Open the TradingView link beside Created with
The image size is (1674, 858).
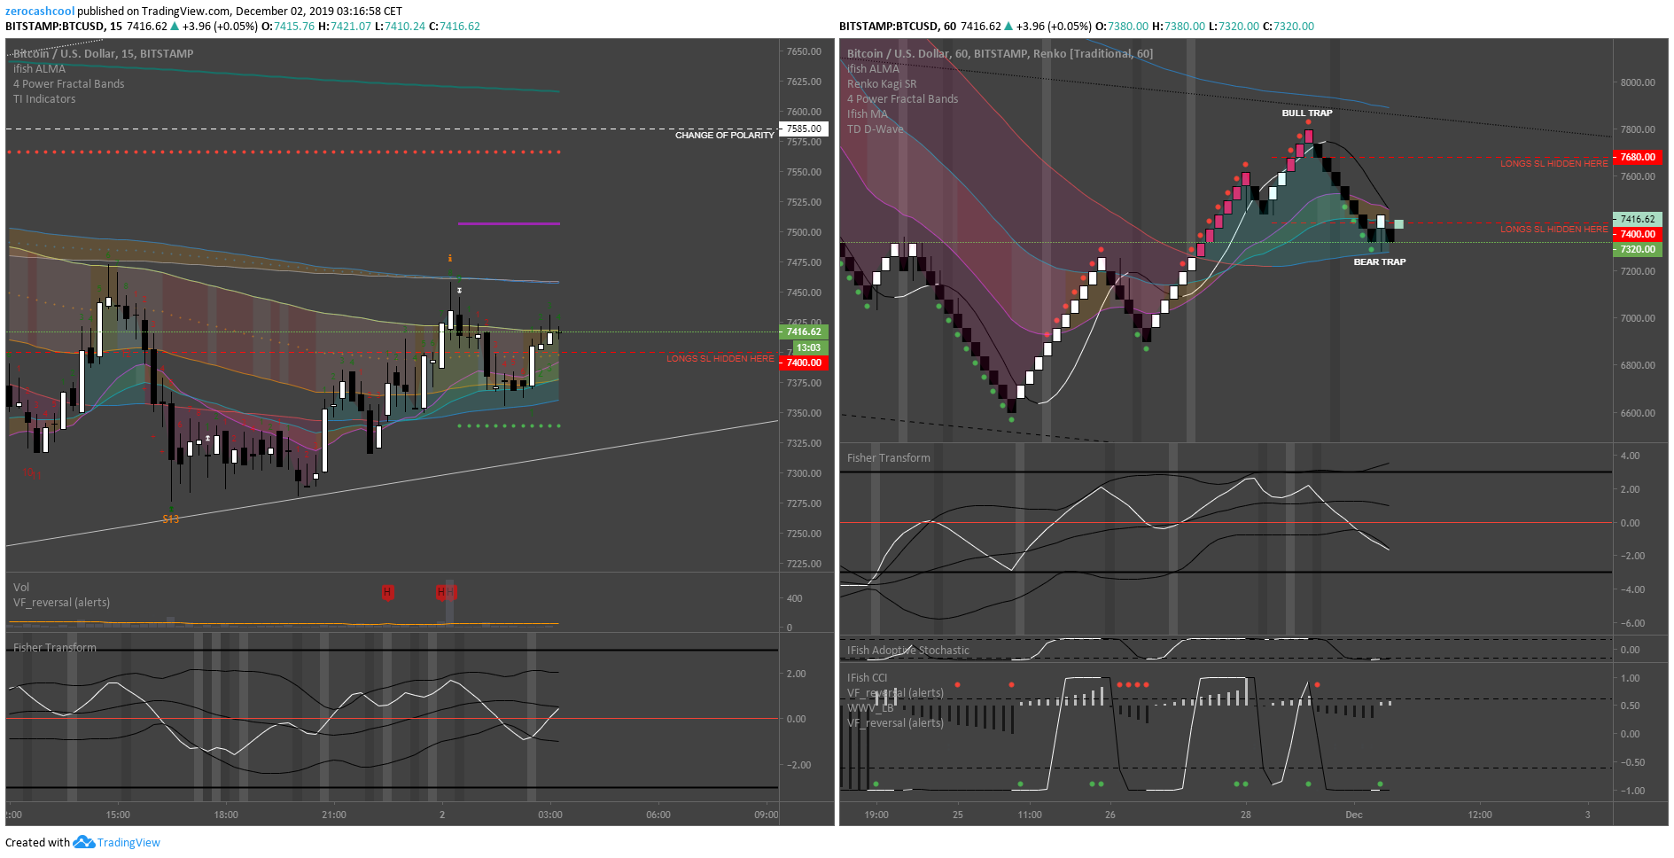(128, 843)
